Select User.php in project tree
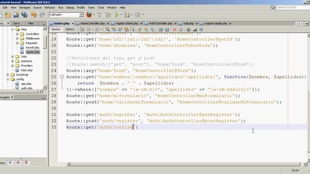Viewport: 310px width, 174px height. 27,70
